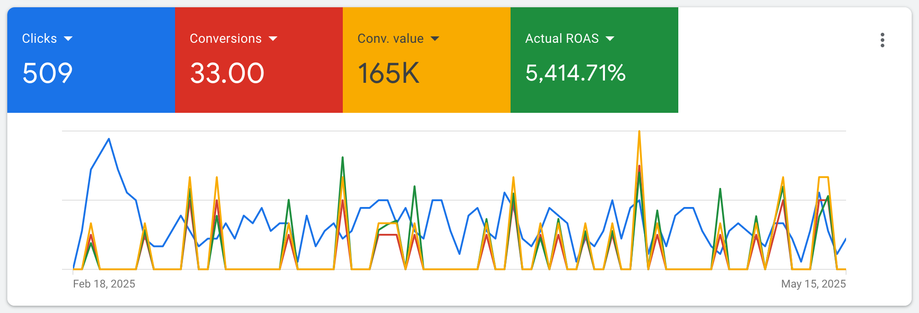This screenshot has height=313, width=919.
Task: Click the Clicks label text
Action: [40, 39]
